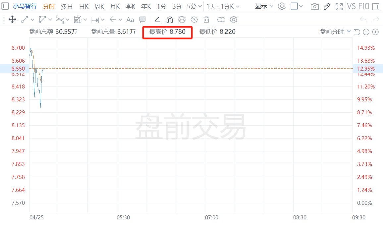Switch to the 分时 tab
Screen dimensions: 383x227
(49, 6)
